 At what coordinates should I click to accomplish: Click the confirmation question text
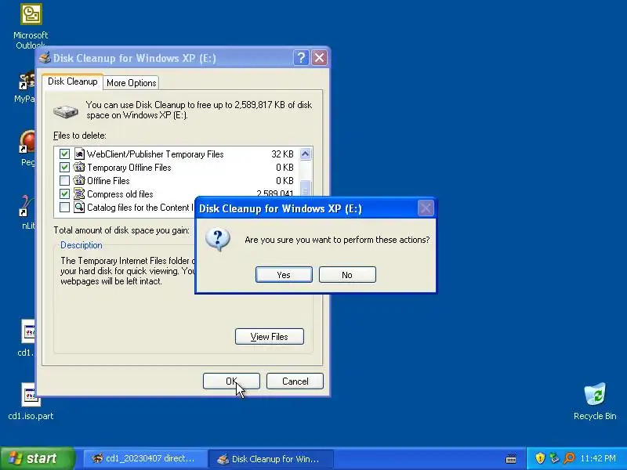click(x=337, y=240)
